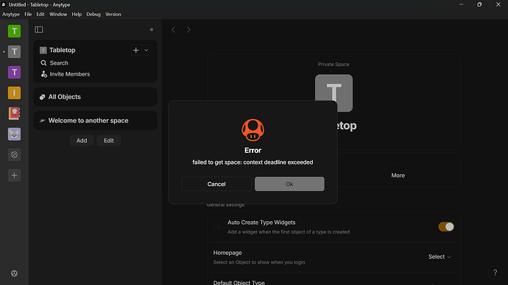Viewport: 508px width, 285px height.
Task: Open the Version menu
Action: click(x=113, y=14)
